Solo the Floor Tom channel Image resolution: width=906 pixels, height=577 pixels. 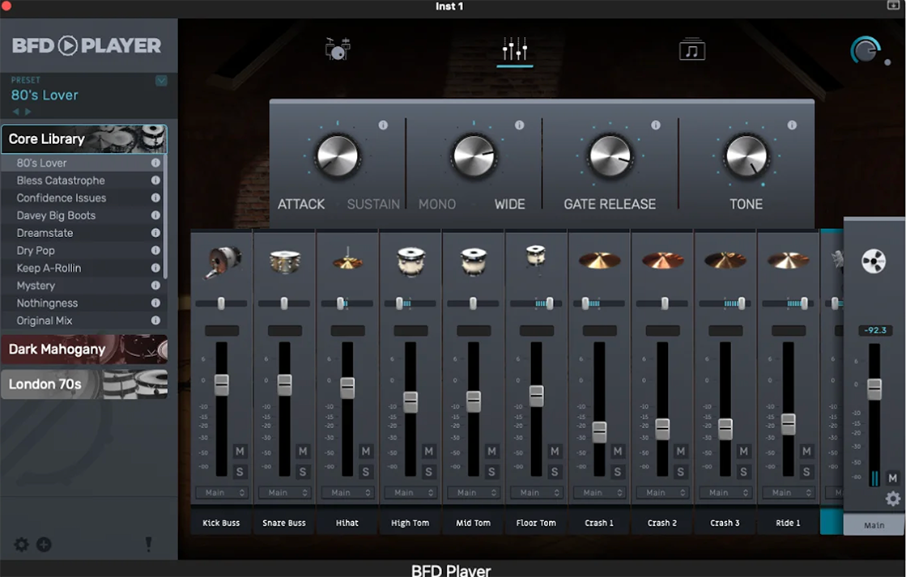(x=555, y=472)
